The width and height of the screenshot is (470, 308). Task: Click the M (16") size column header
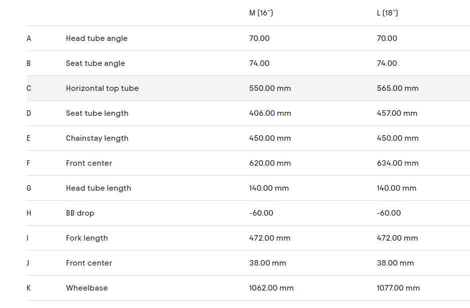[x=261, y=13]
